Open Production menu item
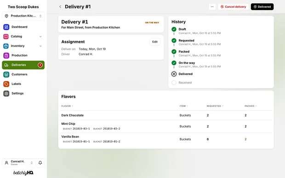This screenshot has height=178, width=285. click(23, 56)
